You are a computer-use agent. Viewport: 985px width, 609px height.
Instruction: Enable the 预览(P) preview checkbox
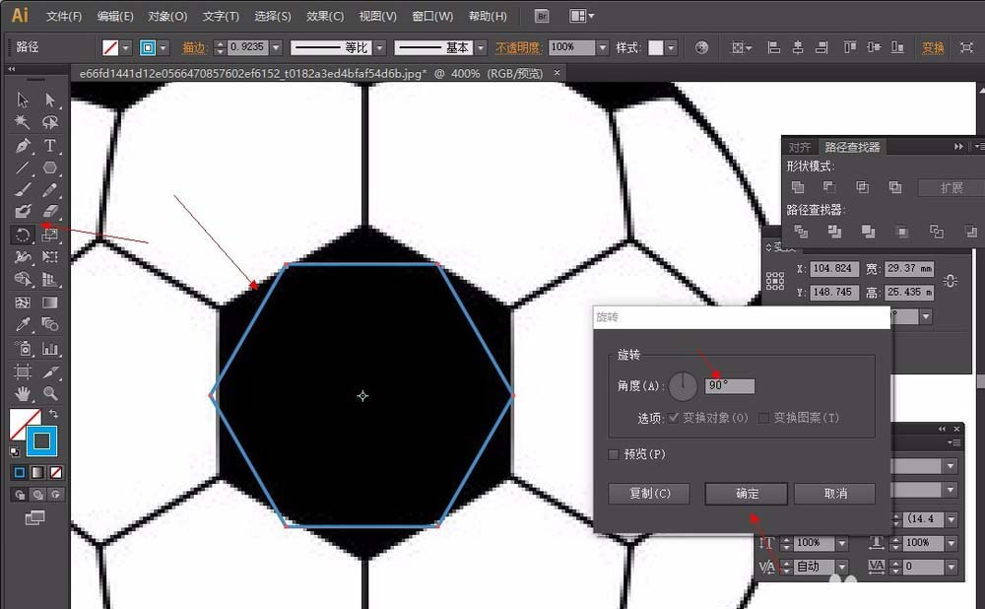pos(615,454)
